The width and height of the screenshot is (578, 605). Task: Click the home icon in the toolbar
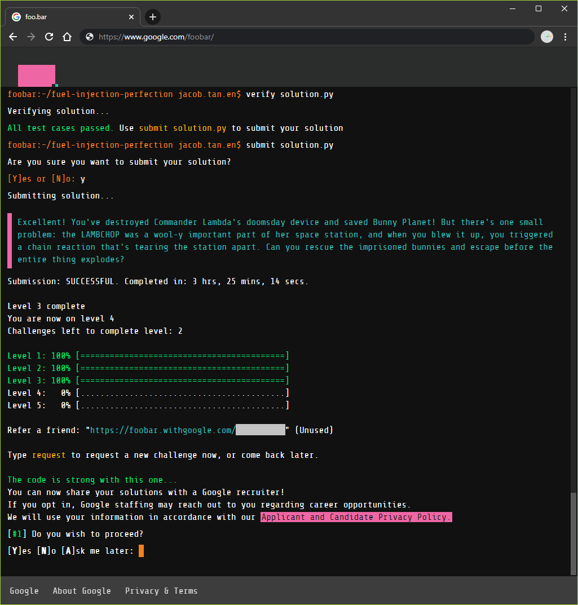point(67,37)
